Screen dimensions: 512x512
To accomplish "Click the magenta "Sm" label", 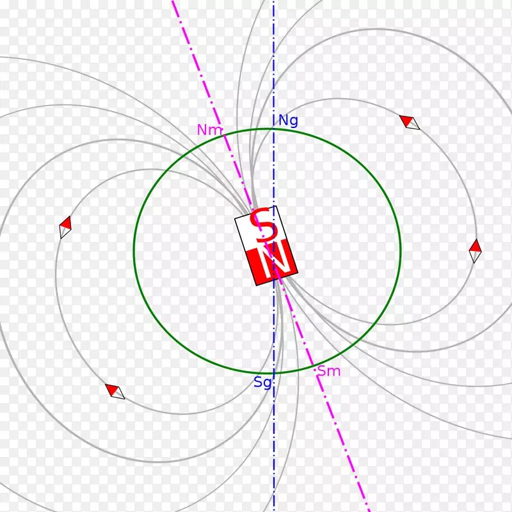I will pyautogui.click(x=329, y=371).
